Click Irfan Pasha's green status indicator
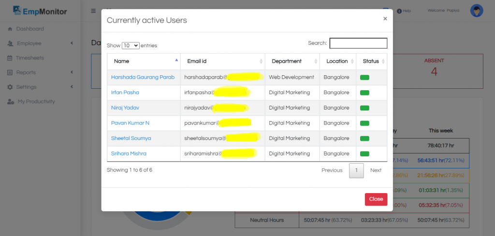495x236 pixels. [x=364, y=93]
